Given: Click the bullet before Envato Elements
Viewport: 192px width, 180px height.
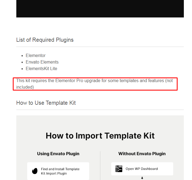Looking at the screenshot, I should 22,62.
